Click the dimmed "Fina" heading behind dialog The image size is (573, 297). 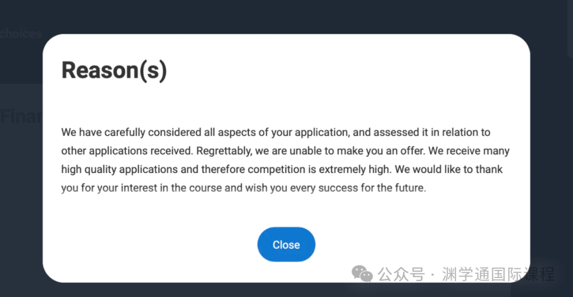pos(21,116)
